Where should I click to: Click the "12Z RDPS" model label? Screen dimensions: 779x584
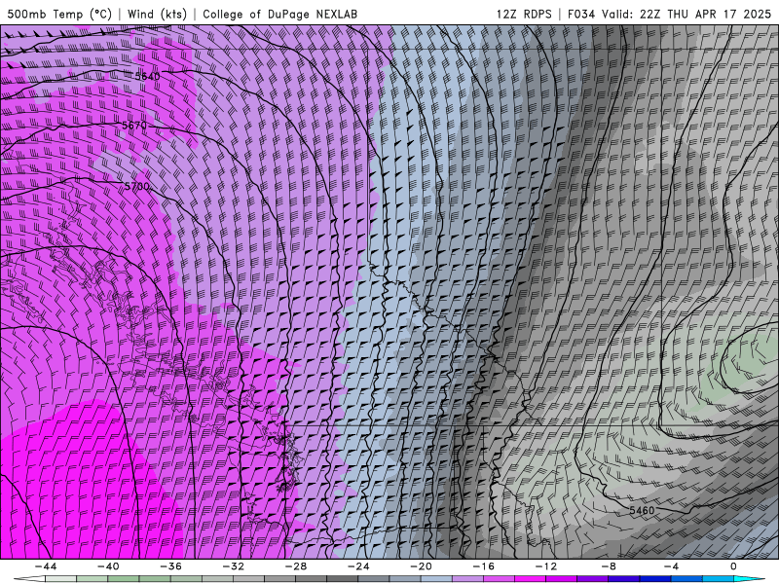point(524,14)
